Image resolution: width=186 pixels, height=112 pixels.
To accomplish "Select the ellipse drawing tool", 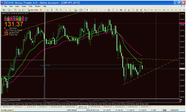I will [x=121, y=10].
